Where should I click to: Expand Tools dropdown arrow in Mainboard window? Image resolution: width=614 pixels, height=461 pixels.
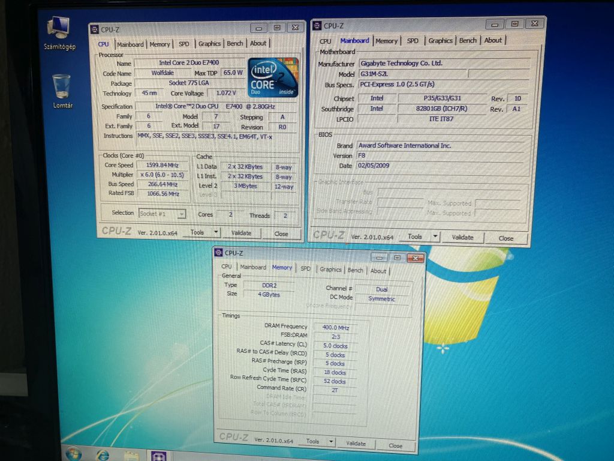click(x=435, y=237)
